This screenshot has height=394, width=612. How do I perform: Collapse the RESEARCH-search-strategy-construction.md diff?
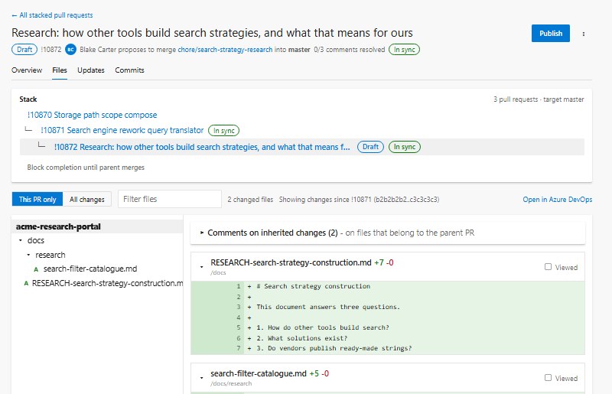point(202,267)
